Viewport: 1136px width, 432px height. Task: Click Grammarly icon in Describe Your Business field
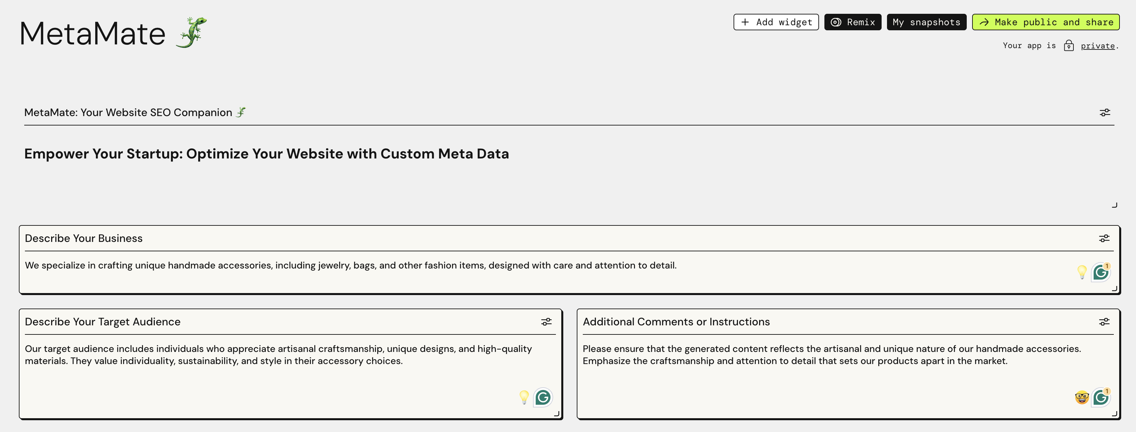click(1100, 273)
